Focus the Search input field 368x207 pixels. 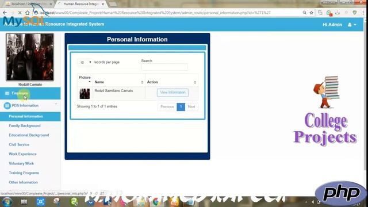pos(164,67)
